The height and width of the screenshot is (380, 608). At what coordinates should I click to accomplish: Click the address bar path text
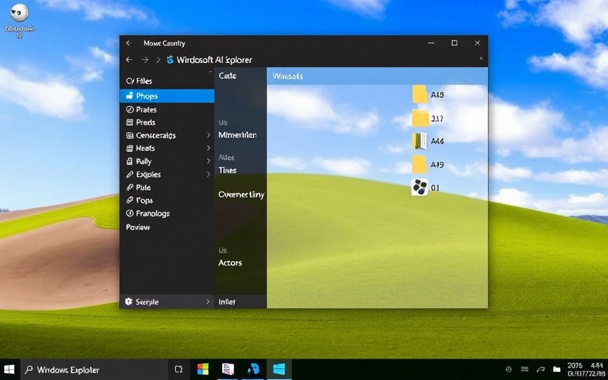pyautogui.click(x=214, y=60)
